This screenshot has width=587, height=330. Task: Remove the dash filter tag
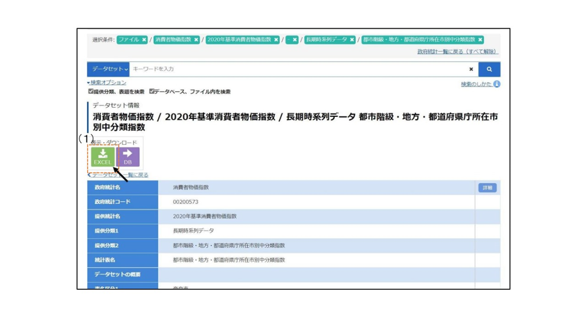pyautogui.click(x=295, y=40)
